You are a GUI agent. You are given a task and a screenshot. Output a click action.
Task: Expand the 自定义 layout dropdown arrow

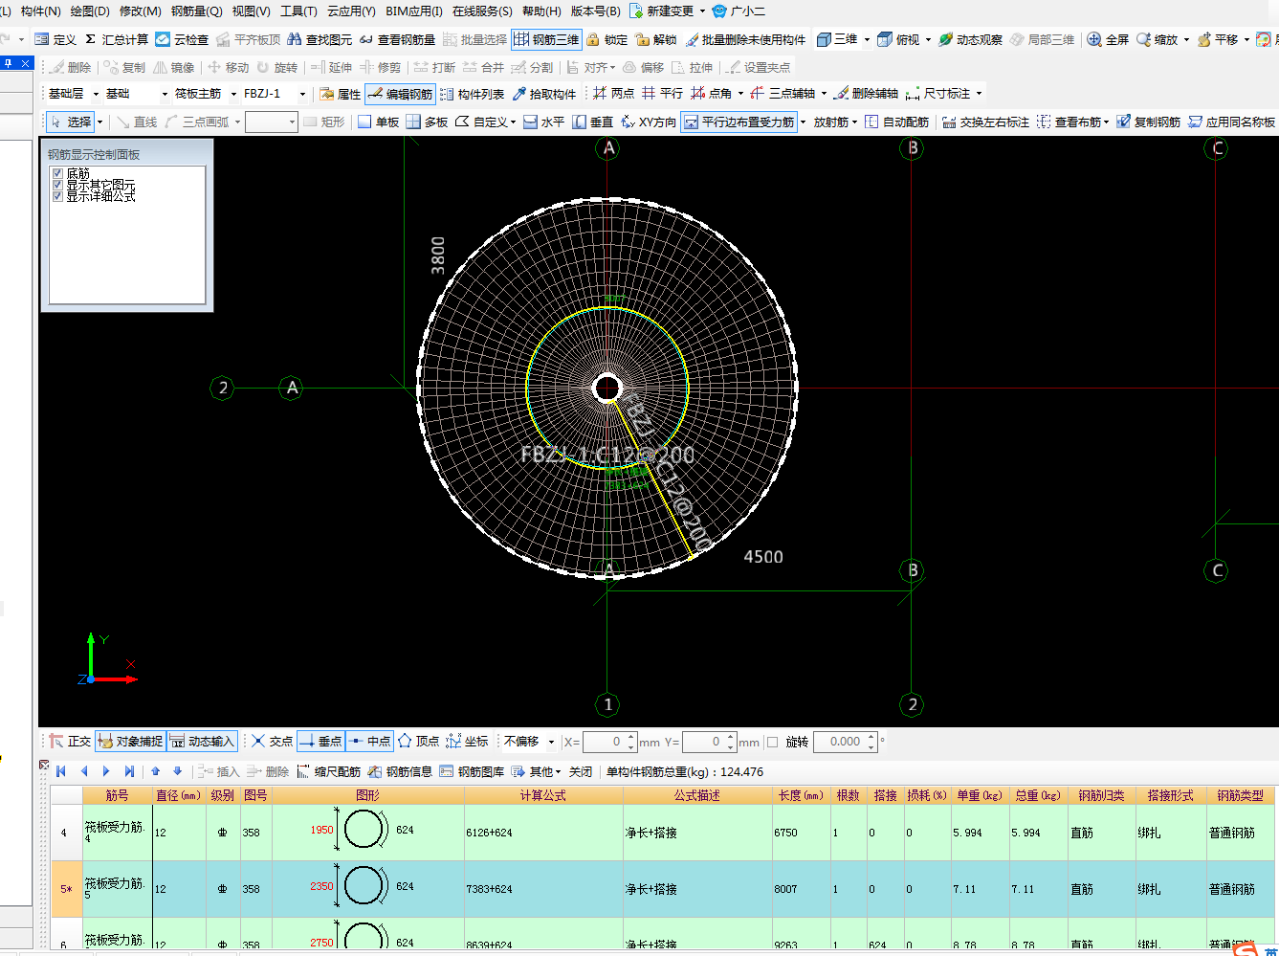513,122
